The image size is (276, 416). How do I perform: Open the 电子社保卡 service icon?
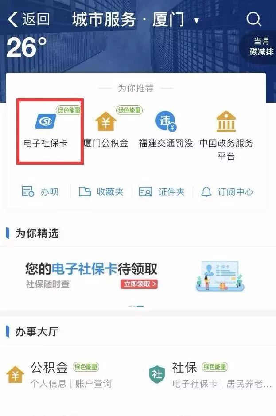coord(46,121)
